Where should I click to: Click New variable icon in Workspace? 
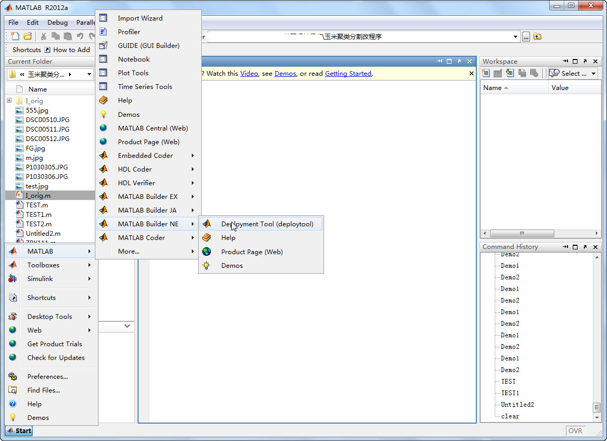tap(486, 73)
